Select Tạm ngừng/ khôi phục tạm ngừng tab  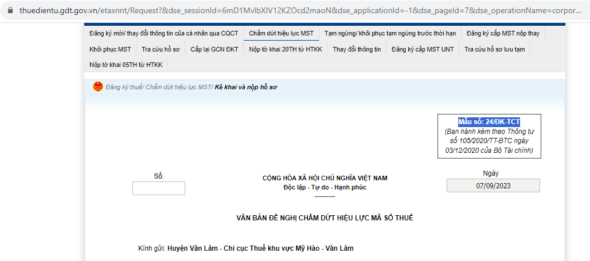click(x=390, y=33)
